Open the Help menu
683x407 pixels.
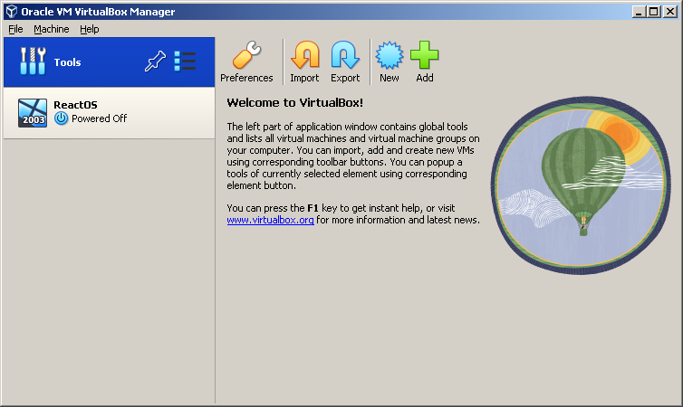pyautogui.click(x=90, y=29)
